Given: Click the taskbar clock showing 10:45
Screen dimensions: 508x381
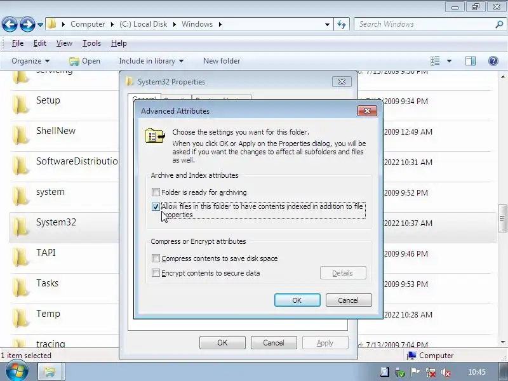Looking at the screenshot, I should (x=477, y=372).
